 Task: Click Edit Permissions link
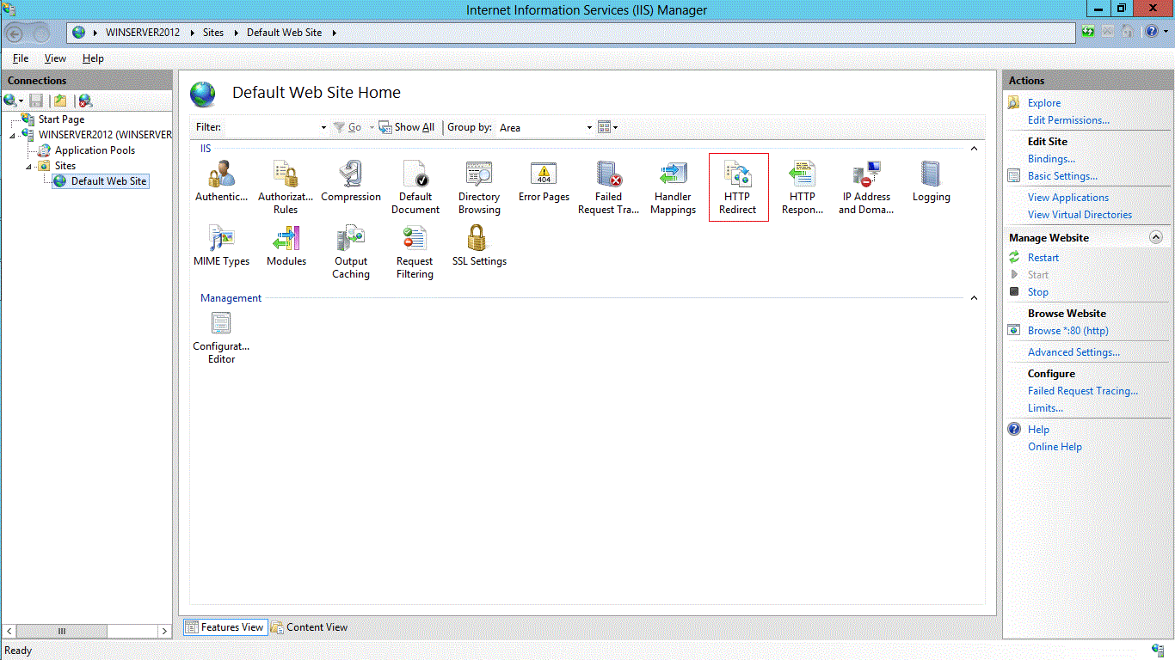tap(1068, 120)
